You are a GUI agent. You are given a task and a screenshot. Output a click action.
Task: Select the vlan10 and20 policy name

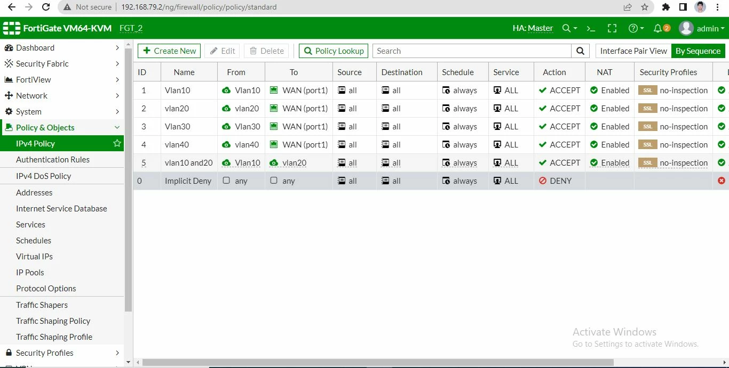[189, 163]
